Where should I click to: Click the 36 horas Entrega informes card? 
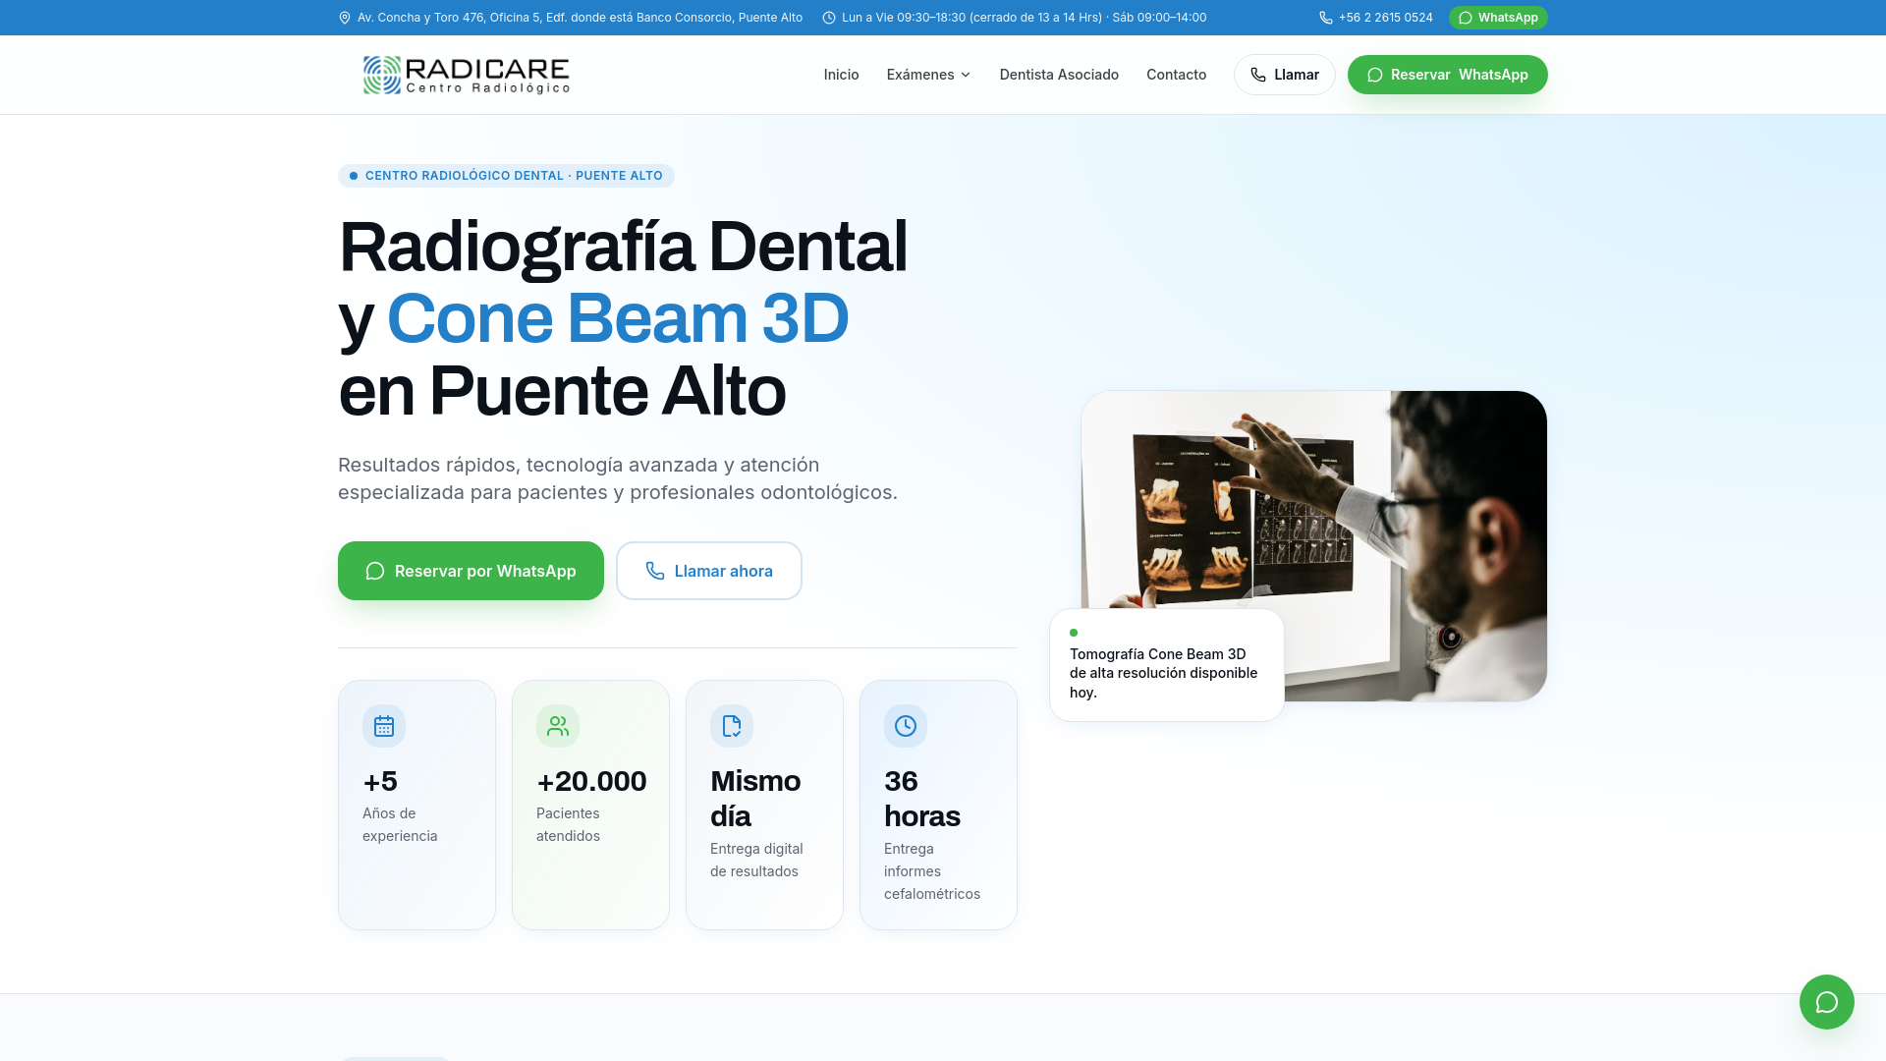tap(938, 805)
